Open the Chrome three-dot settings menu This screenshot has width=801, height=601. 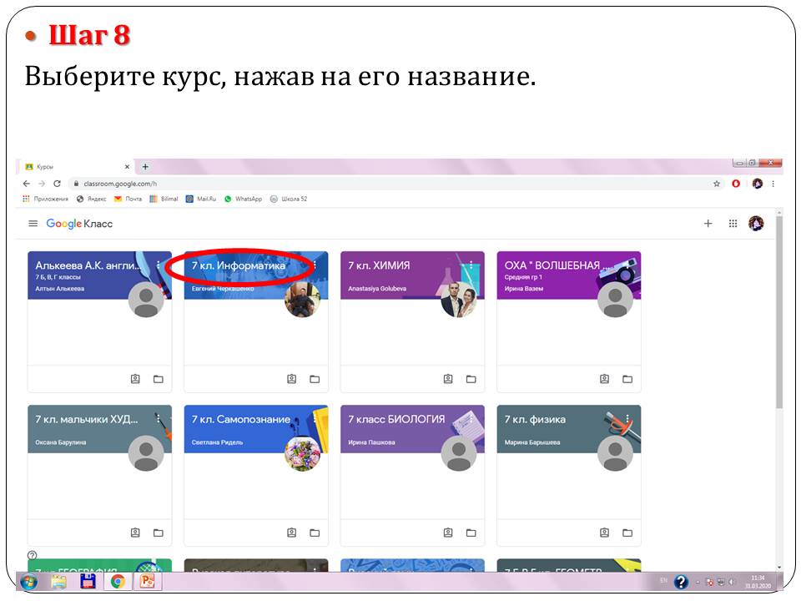click(x=773, y=184)
